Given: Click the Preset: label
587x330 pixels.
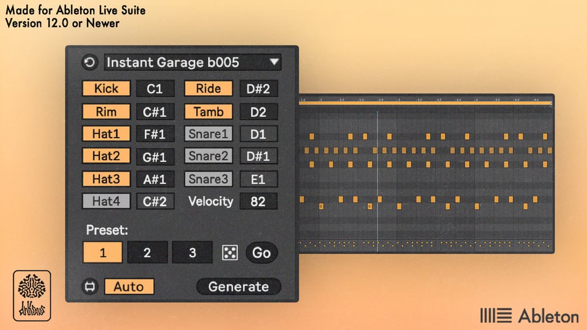Looking at the screenshot, I should coord(107,230).
